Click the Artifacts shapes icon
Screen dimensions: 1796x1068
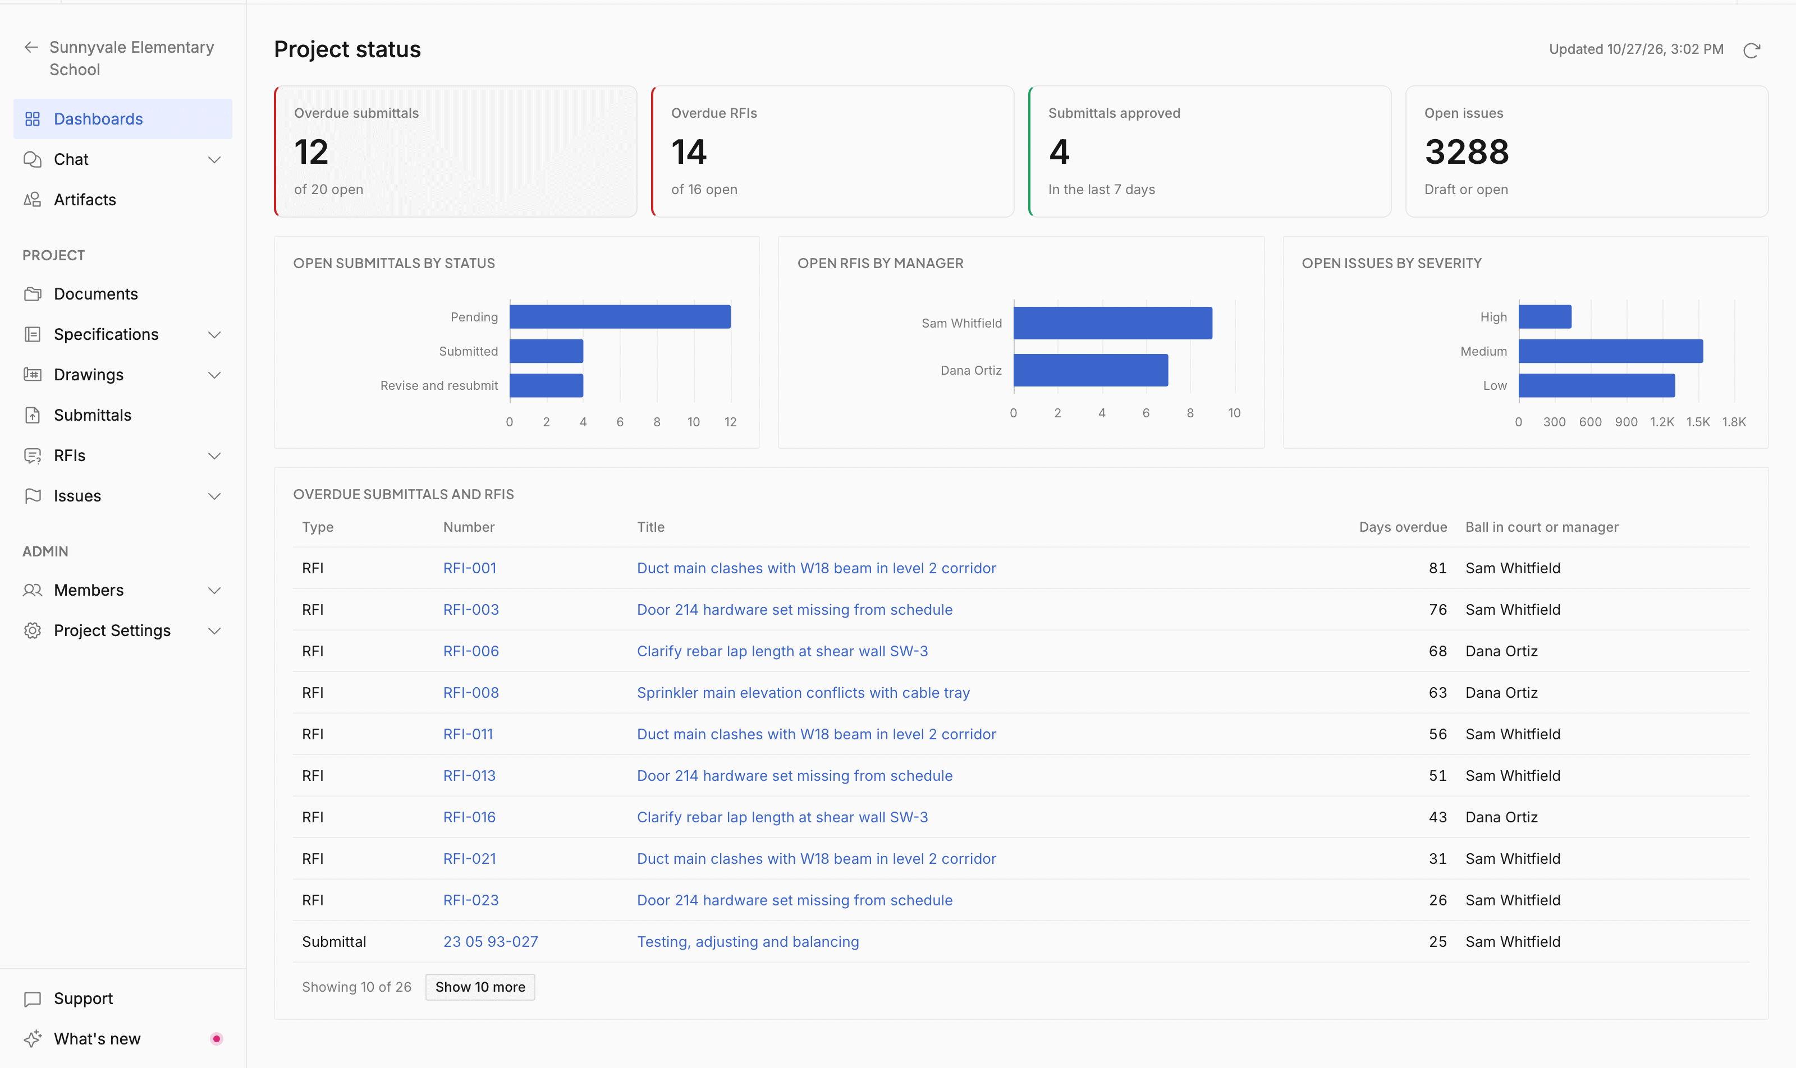point(33,199)
